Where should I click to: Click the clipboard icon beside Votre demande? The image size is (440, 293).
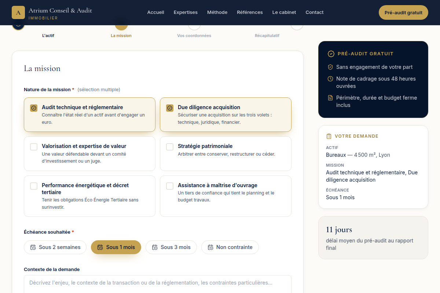[x=329, y=136]
